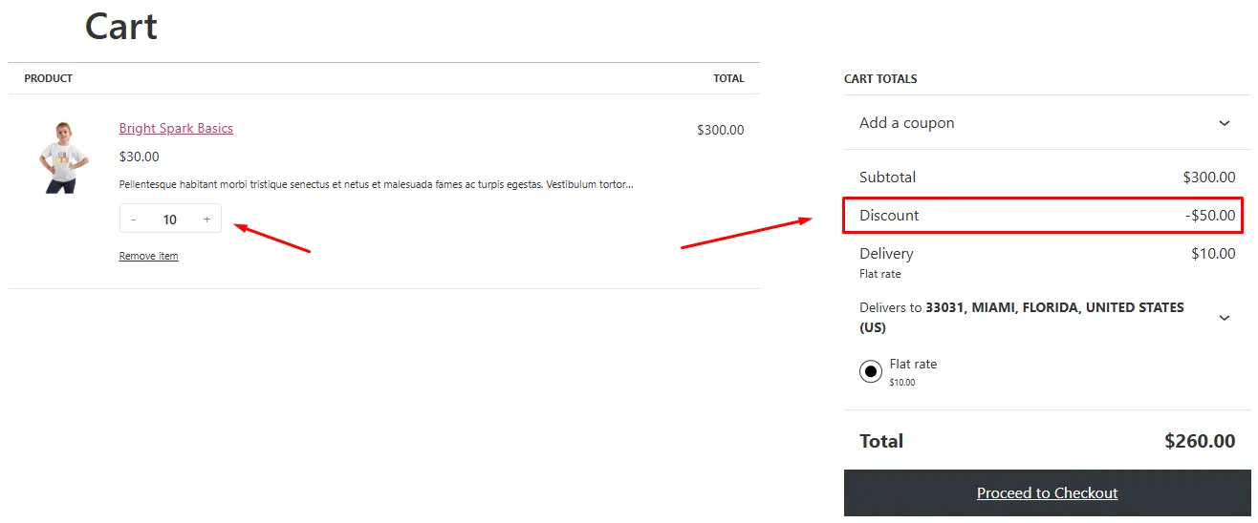Remove item from the cart
Image resolution: width=1258 pixels, height=523 pixels.
[x=148, y=256]
